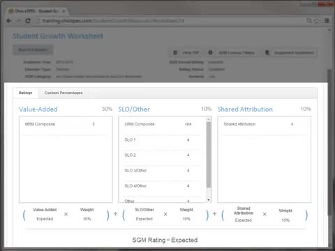Image resolution: width=335 pixels, height=251 pixels.
Task: Click the N/A value for URM Composite
Action: coord(188,124)
